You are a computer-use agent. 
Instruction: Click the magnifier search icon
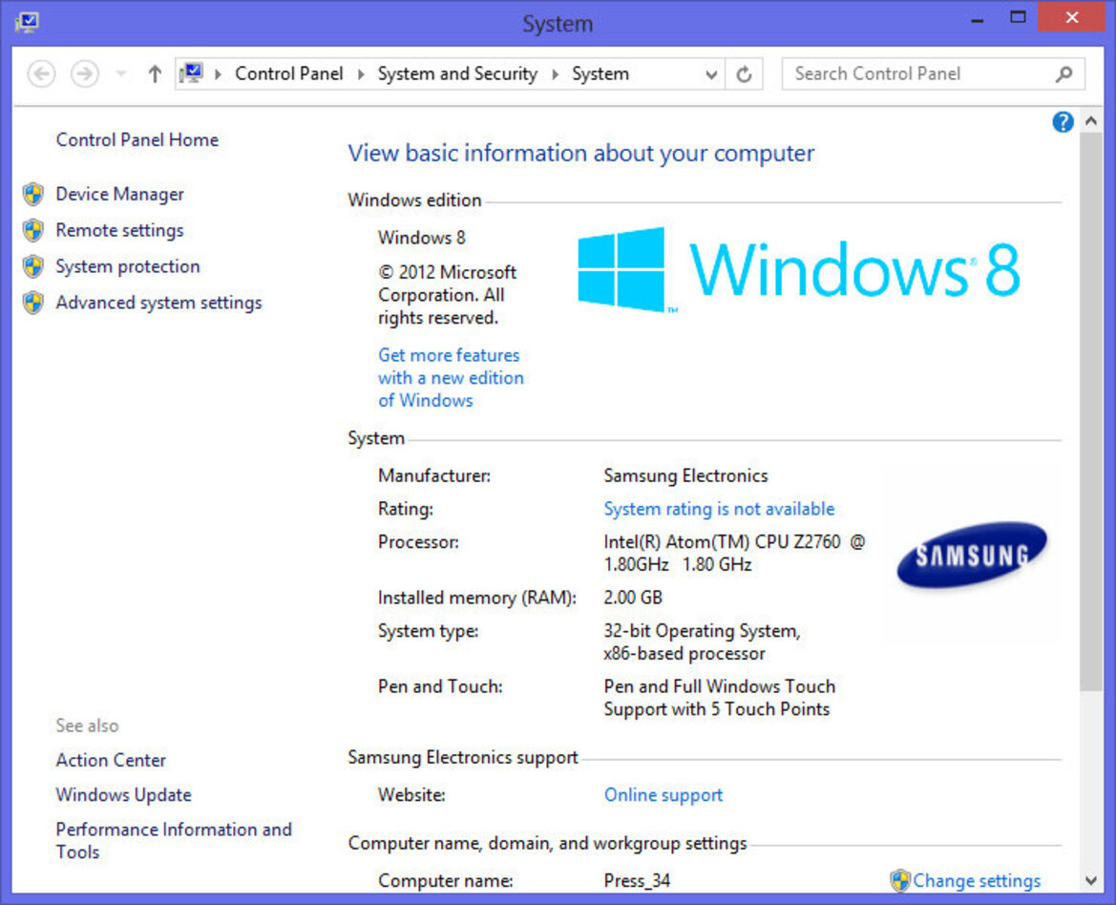(1064, 74)
